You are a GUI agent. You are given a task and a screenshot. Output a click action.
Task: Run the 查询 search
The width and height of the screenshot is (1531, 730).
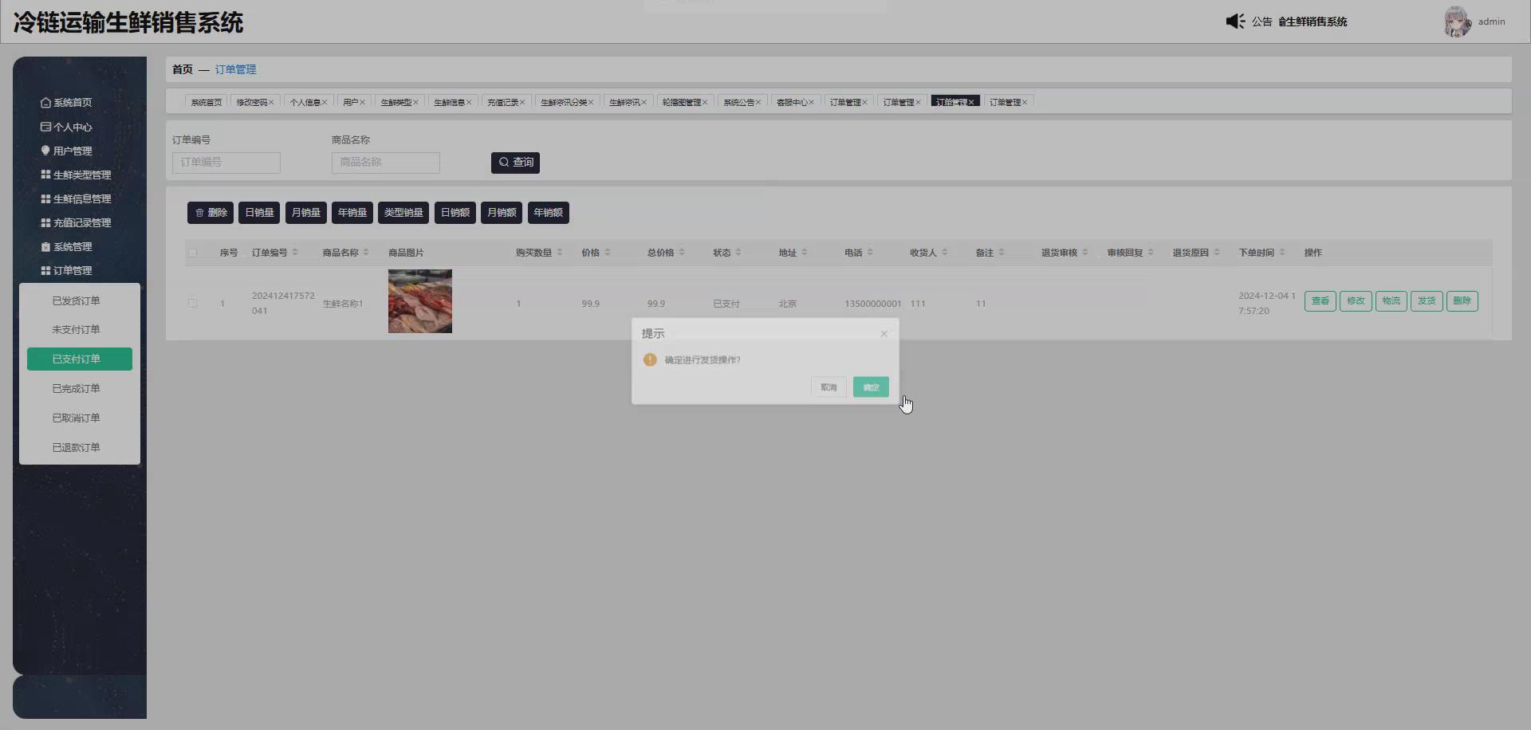pyautogui.click(x=515, y=163)
